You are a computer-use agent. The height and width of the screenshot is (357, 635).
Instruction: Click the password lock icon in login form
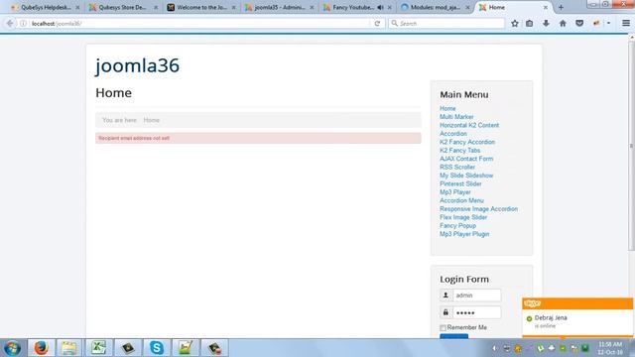pos(445,312)
